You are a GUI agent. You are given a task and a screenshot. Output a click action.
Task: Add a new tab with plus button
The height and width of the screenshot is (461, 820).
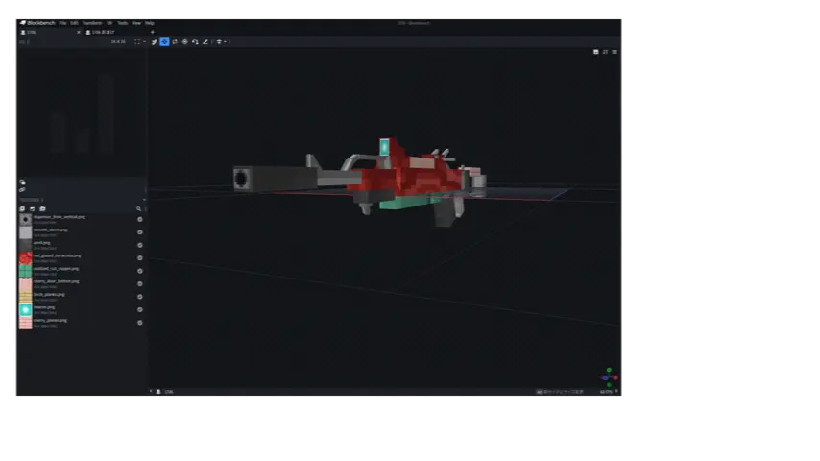click(152, 32)
